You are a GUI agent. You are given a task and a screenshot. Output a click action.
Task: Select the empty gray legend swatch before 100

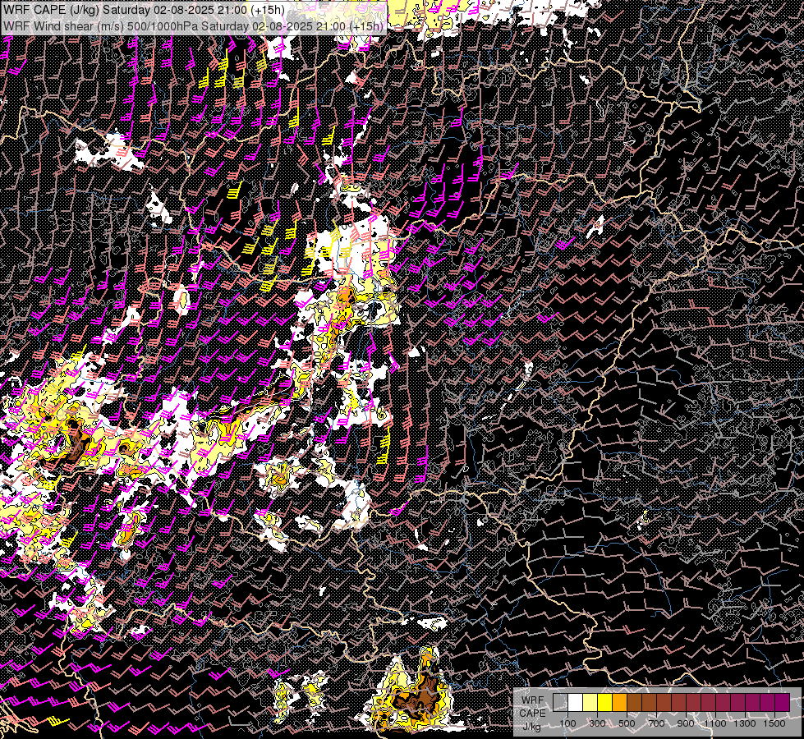(x=560, y=702)
